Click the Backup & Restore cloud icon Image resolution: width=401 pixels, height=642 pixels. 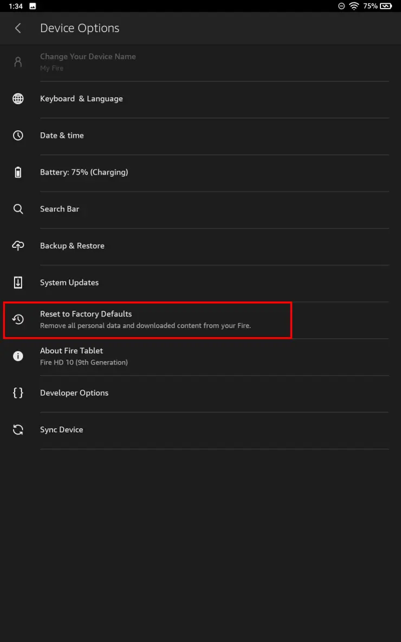[18, 246]
